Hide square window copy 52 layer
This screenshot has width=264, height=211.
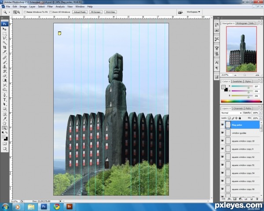click(x=222, y=157)
